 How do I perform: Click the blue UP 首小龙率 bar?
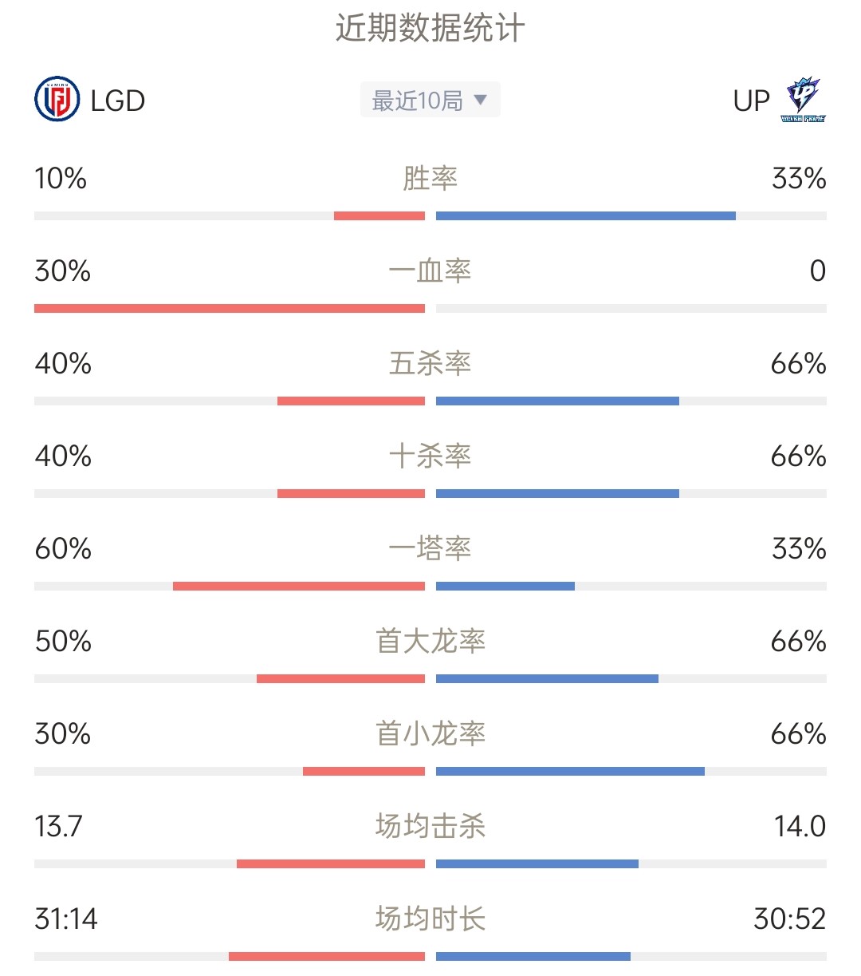pos(570,772)
